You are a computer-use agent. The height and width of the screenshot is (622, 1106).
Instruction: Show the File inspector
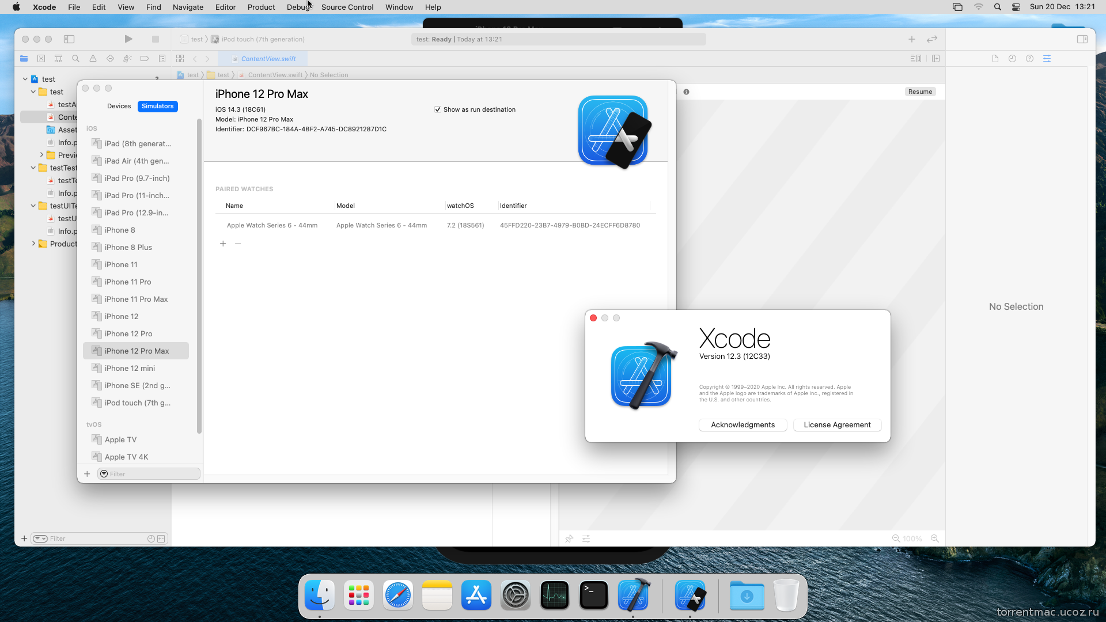pyautogui.click(x=995, y=59)
